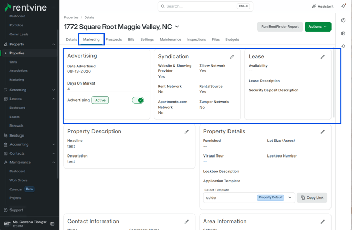Image resolution: width=352 pixels, height=230 pixels.
Task: Open the Budgets tab
Action: (x=232, y=40)
